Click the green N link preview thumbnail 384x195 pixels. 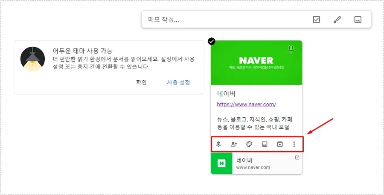coord(221,163)
